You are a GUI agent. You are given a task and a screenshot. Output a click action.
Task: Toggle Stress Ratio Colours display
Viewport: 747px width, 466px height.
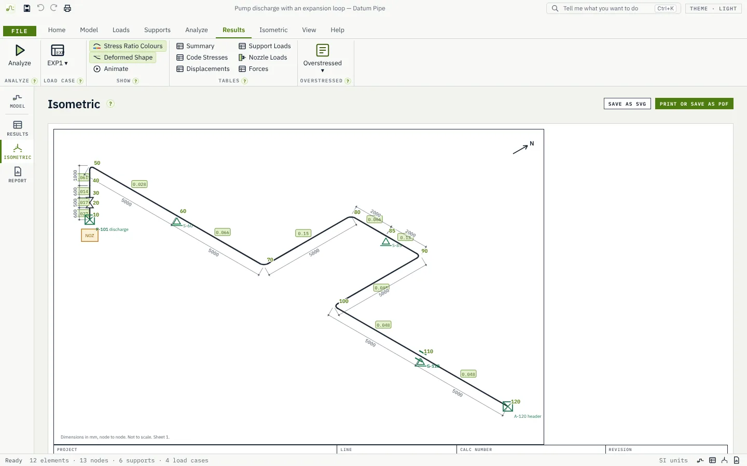click(x=128, y=46)
